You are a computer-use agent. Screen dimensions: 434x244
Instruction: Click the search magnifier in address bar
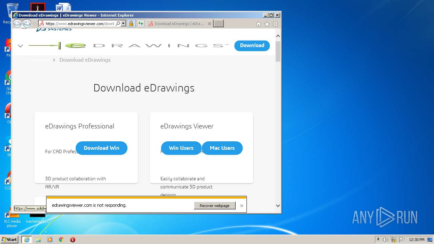pyautogui.click(x=118, y=24)
